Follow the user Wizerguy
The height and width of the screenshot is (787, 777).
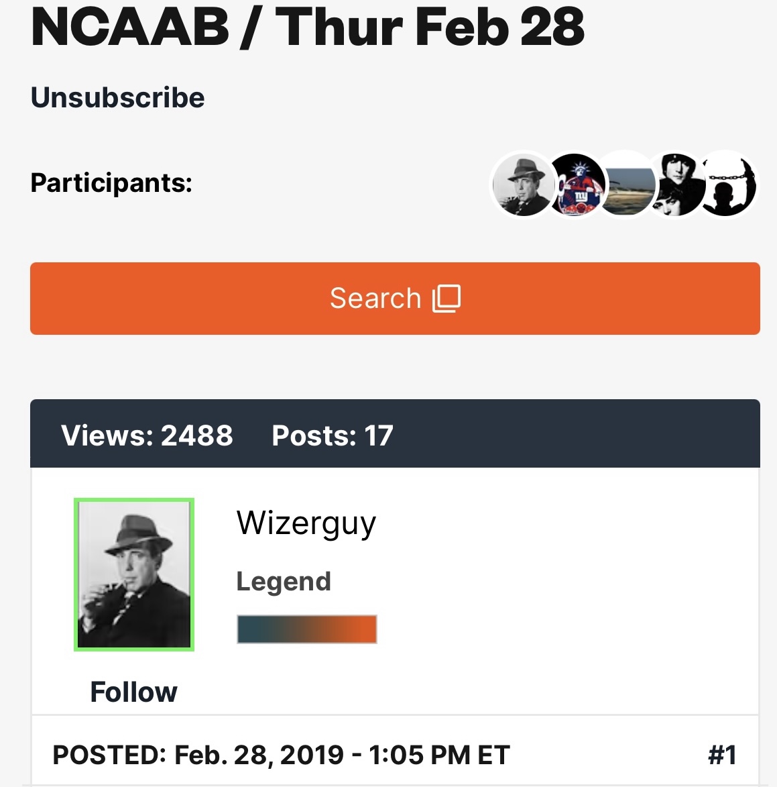click(x=133, y=692)
